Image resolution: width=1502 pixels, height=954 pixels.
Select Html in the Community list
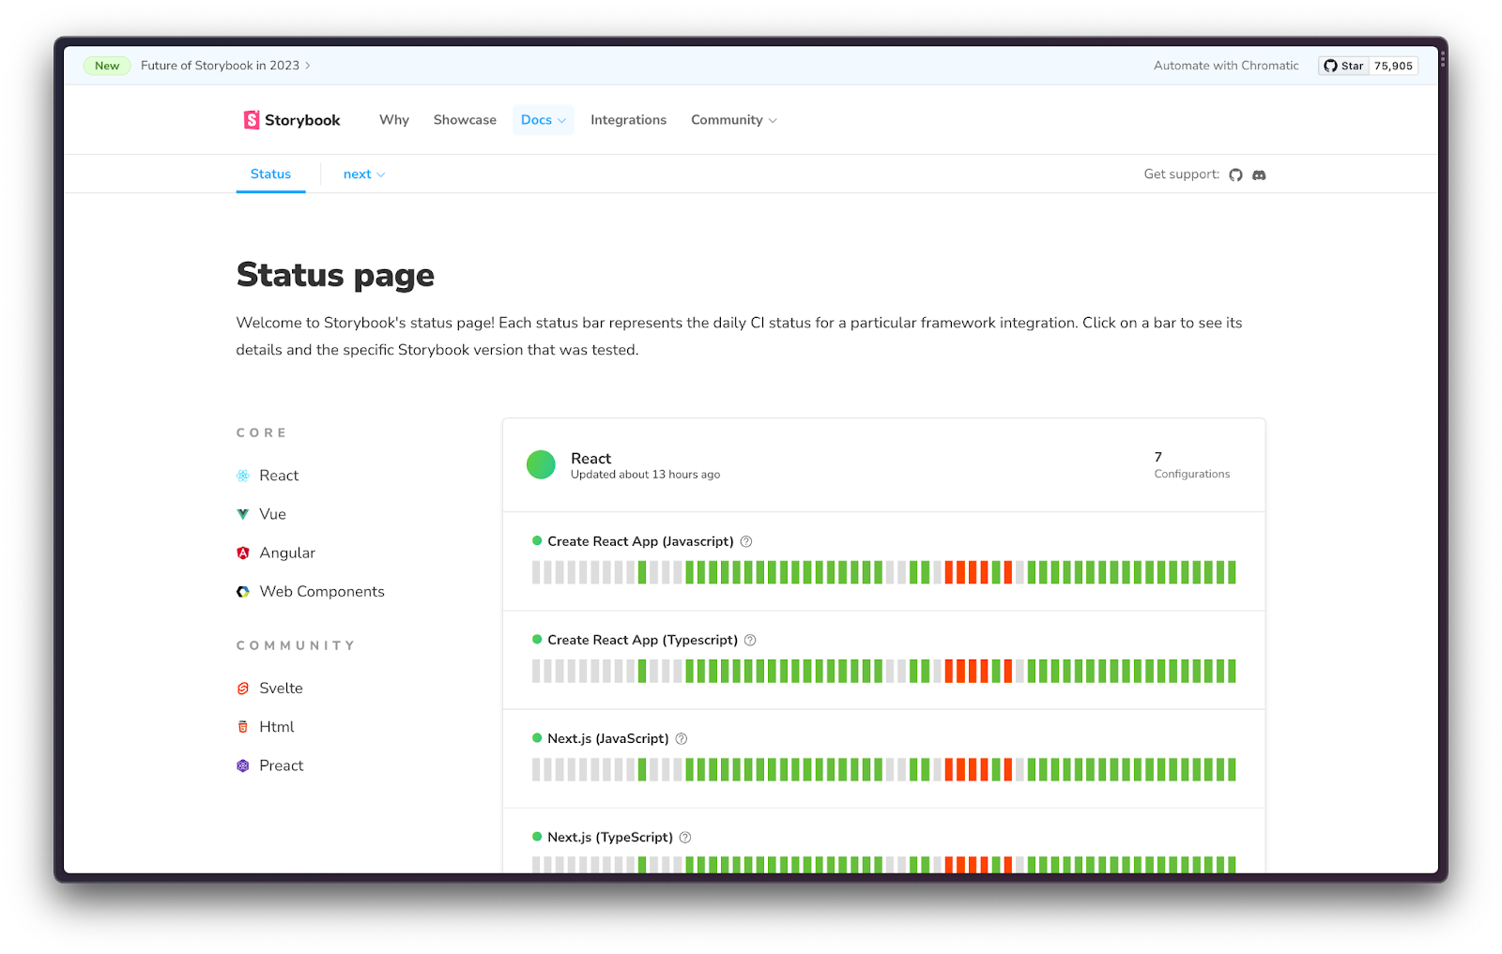pos(277,727)
